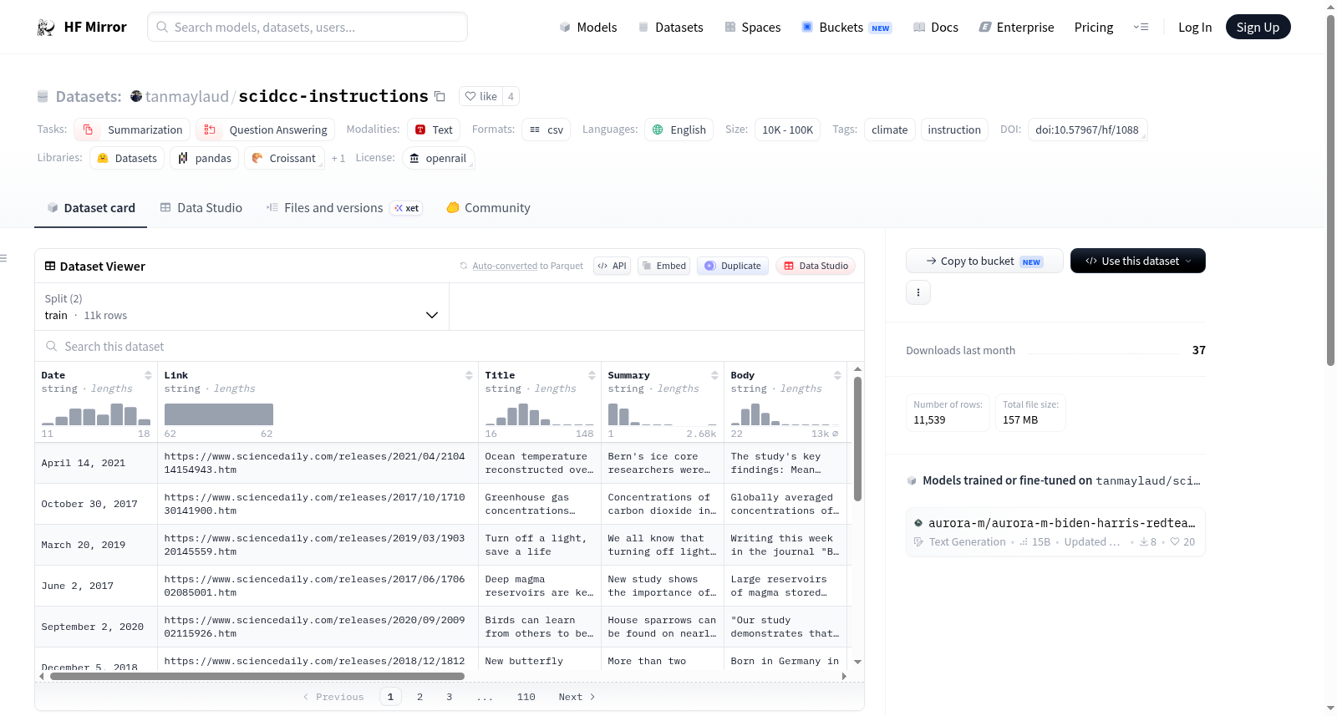Click the magnifier icon in dataset search
The image size is (1337, 716).
pyautogui.click(x=52, y=346)
